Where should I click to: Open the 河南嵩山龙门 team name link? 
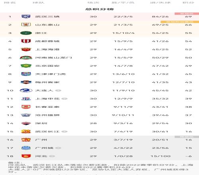(x=53, y=58)
